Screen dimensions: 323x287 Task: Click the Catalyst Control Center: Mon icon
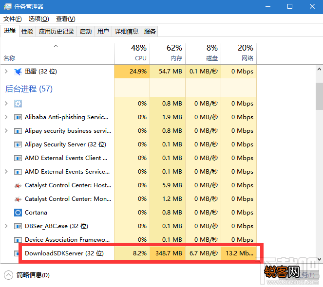pos(18,199)
